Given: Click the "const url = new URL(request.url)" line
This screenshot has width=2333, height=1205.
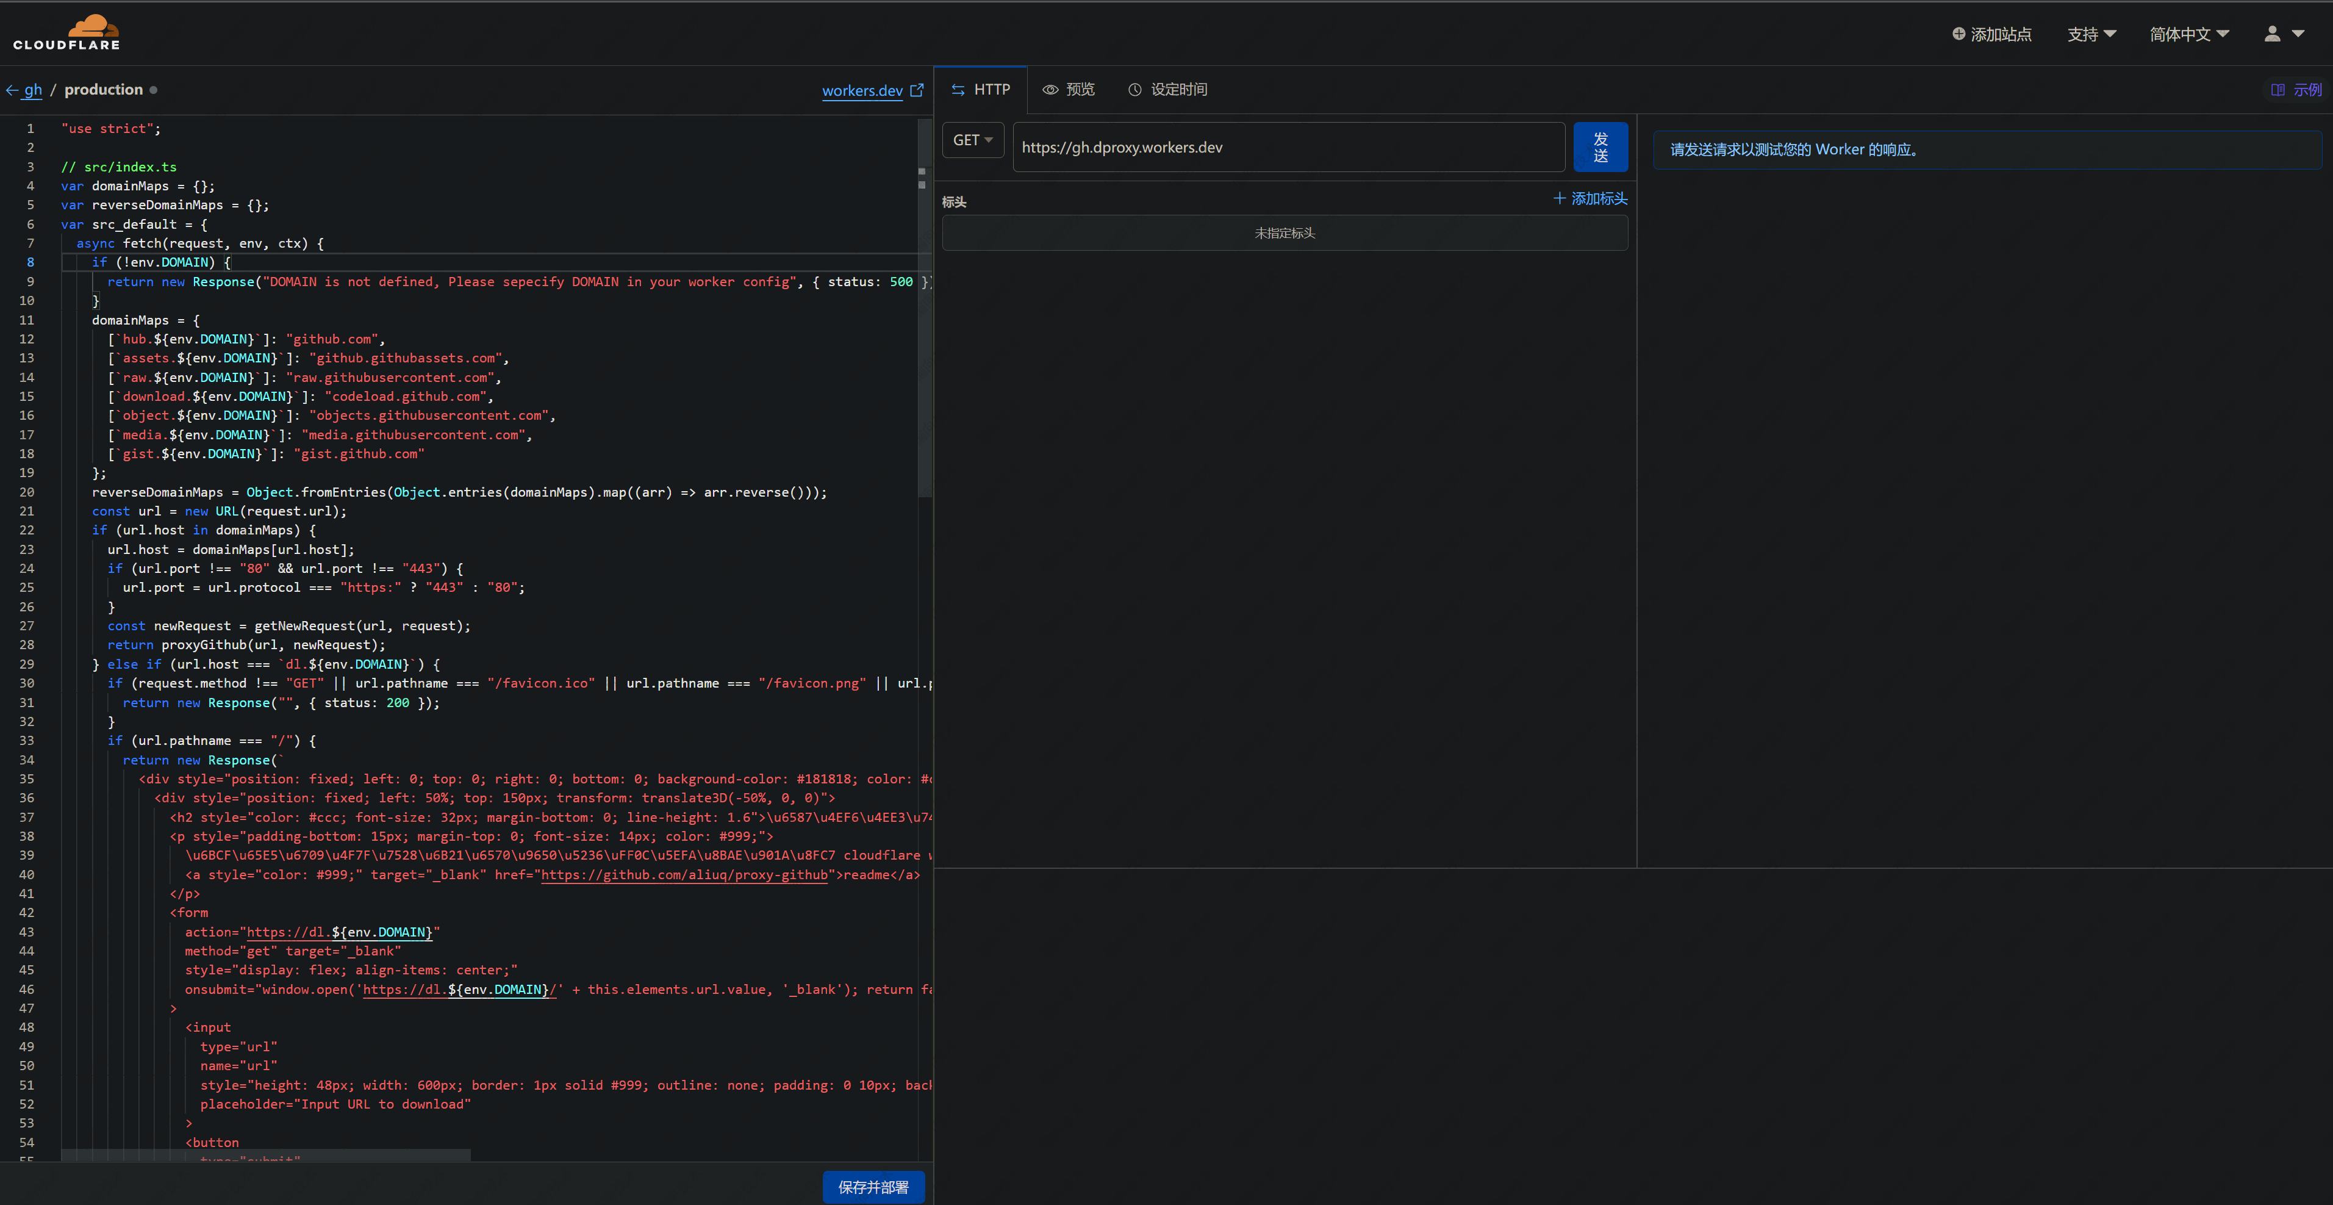Looking at the screenshot, I should tap(219, 512).
